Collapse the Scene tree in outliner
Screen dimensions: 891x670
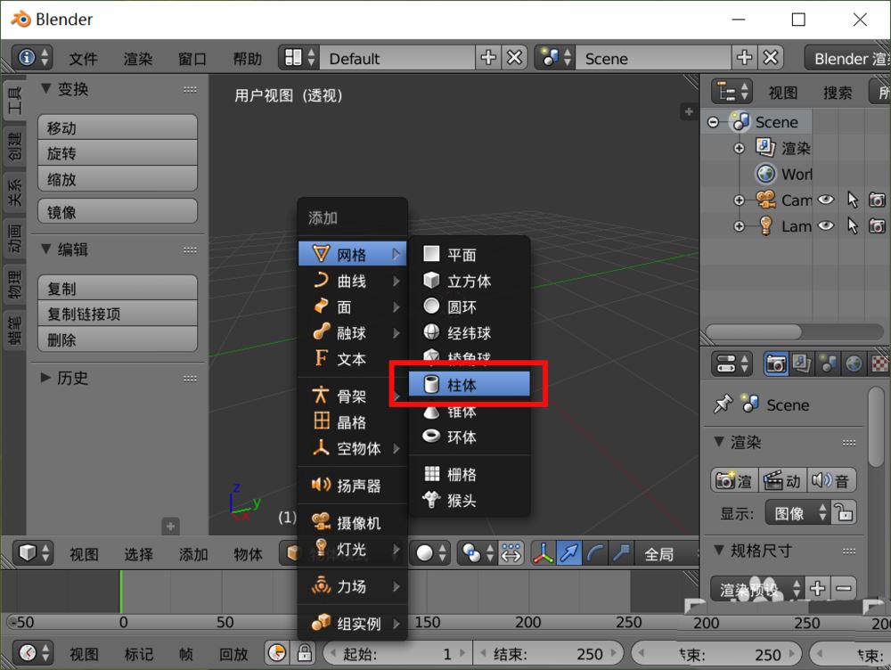[x=713, y=122]
